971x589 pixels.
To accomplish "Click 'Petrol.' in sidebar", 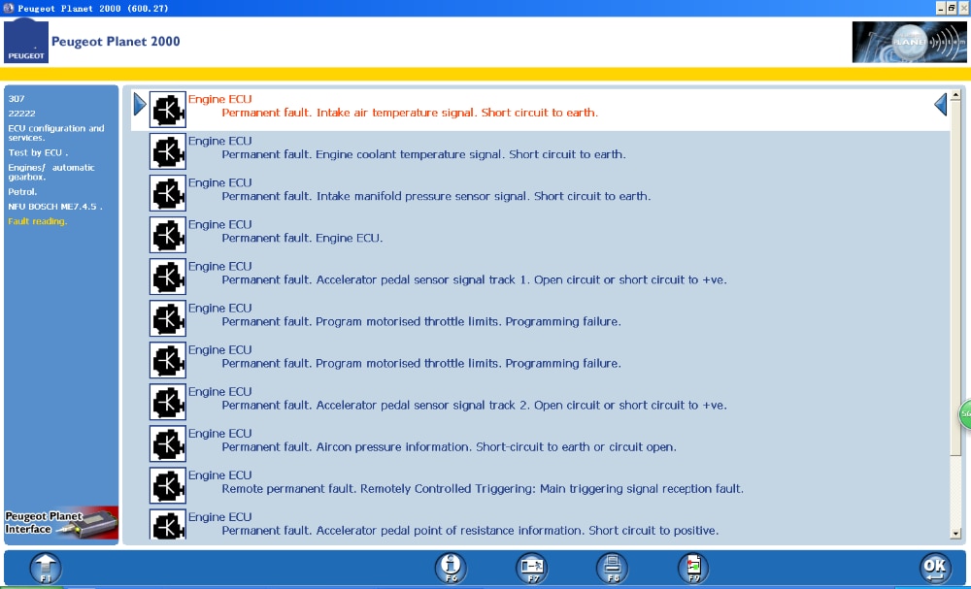I will tap(23, 192).
